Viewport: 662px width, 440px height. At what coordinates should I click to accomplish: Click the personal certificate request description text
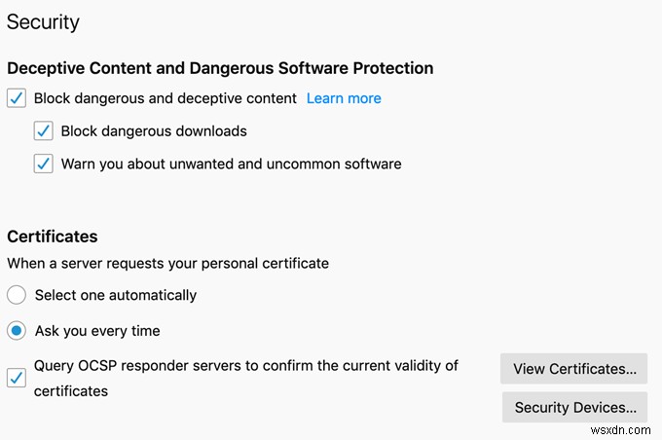167,263
